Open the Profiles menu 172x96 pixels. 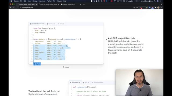tap(49, 1)
